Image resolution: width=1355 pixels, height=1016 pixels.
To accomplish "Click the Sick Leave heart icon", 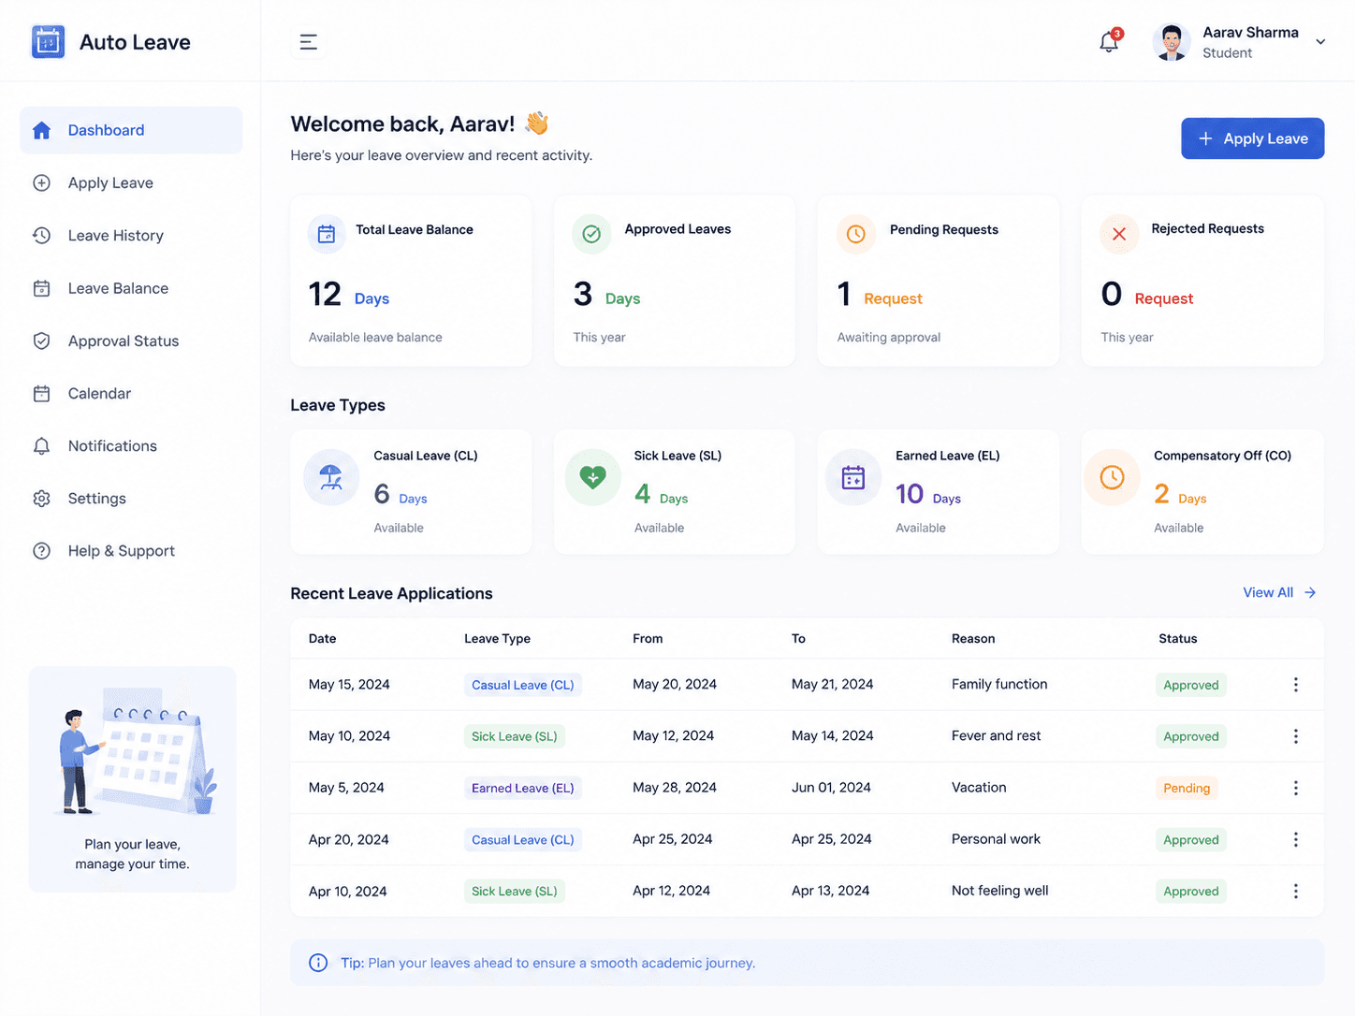I will point(592,477).
